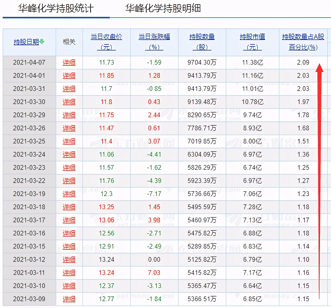
Task: Open 详细 link for 2021-04-01
Action: click(x=69, y=76)
